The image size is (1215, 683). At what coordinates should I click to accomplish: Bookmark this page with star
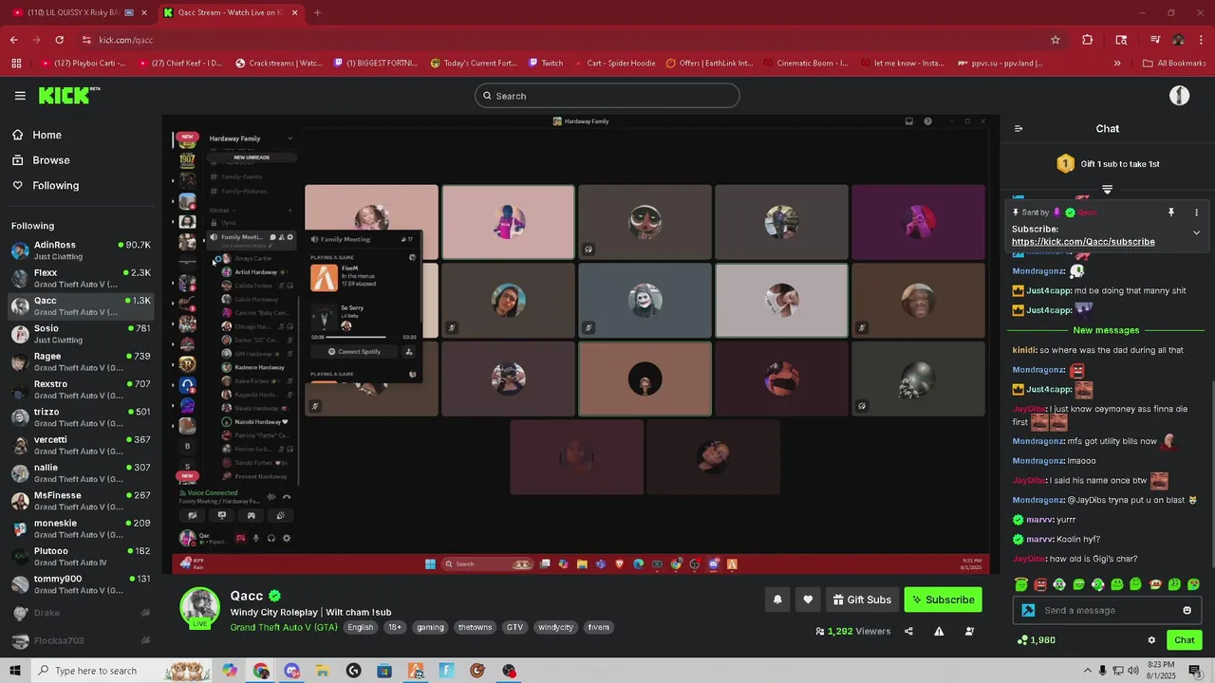[1056, 40]
